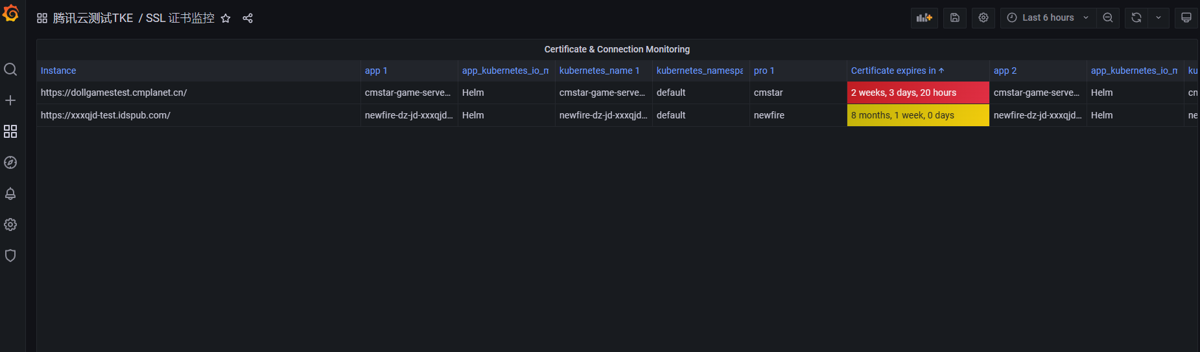Add a new panel to dashboard
Image resolution: width=1200 pixels, height=352 pixels.
(x=924, y=18)
